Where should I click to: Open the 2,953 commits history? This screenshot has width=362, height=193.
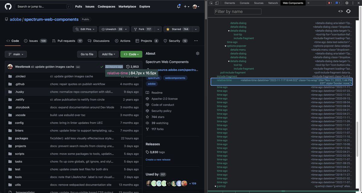(x=132, y=67)
